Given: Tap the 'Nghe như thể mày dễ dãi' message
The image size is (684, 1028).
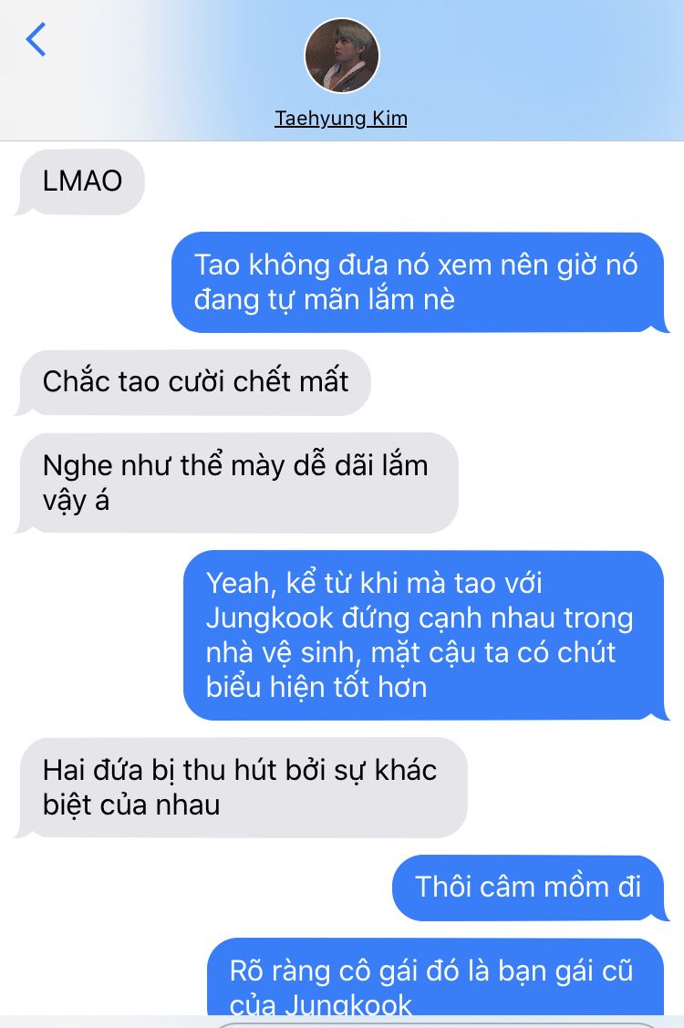Looking at the screenshot, I should pyautogui.click(x=237, y=483).
